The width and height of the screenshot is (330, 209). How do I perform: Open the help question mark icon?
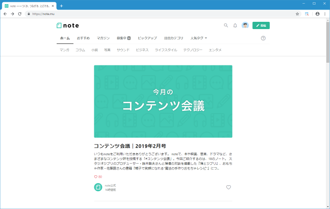[x=263, y=38]
